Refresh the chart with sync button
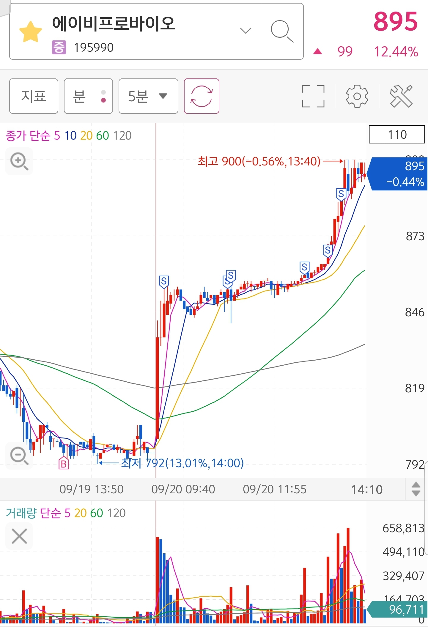Viewport: 428px width, 627px height. (202, 96)
